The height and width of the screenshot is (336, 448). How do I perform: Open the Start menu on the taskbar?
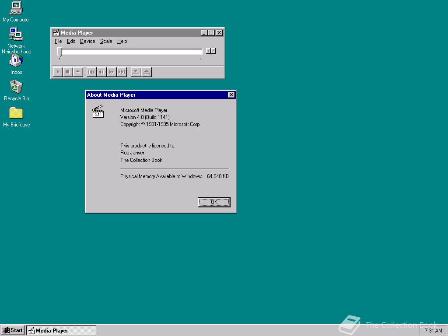click(x=12, y=331)
